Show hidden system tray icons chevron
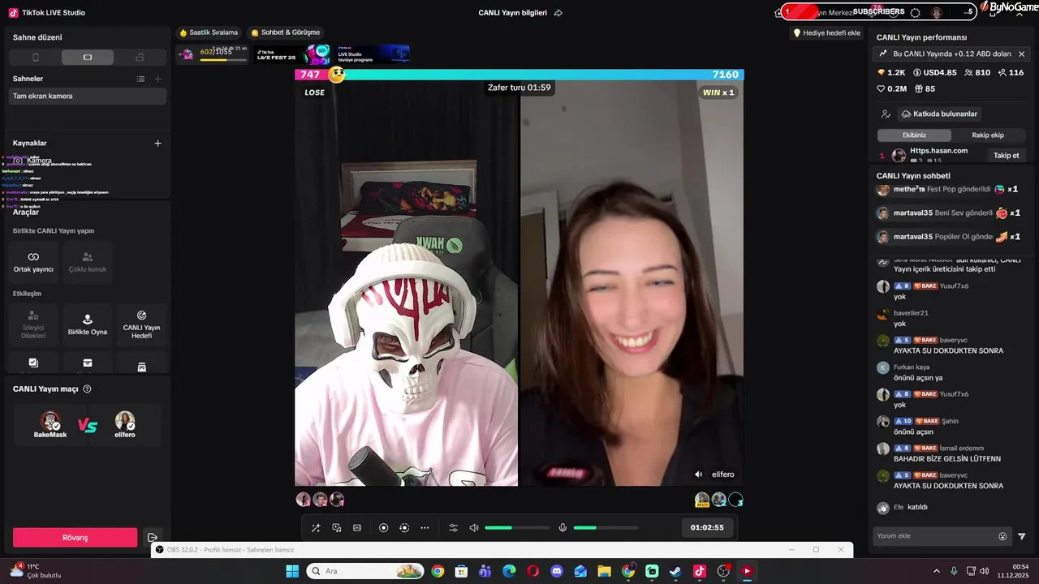The image size is (1039, 584). click(x=936, y=571)
